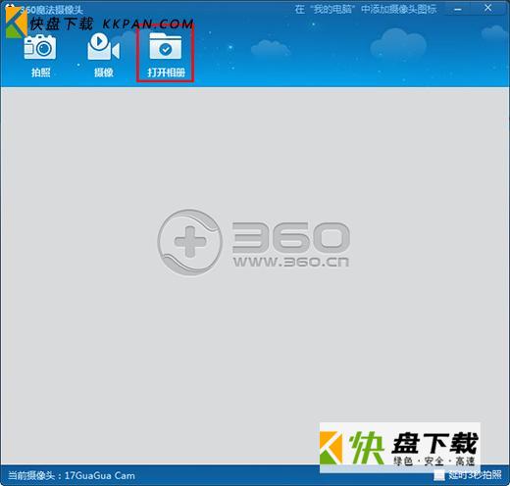Start recording with the 摄像 video icon
This screenshot has width=510, height=486.
click(103, 47)
